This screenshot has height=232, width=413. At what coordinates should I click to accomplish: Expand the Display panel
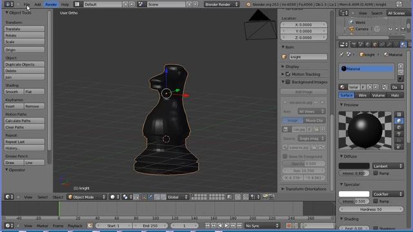coord(283,66)
